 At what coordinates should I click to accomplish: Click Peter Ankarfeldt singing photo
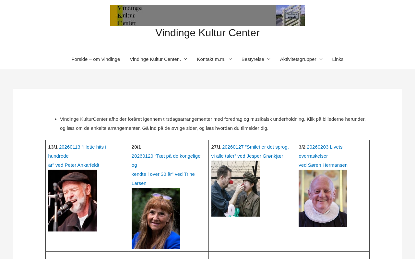73,200
